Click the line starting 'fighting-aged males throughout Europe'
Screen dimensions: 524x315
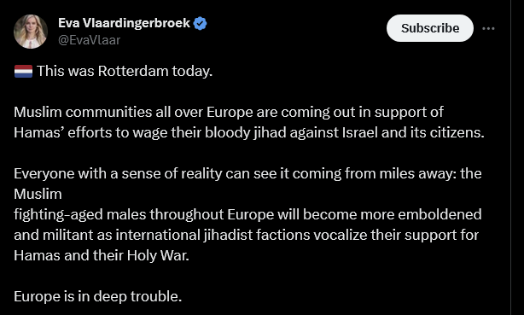pos(247,214)
